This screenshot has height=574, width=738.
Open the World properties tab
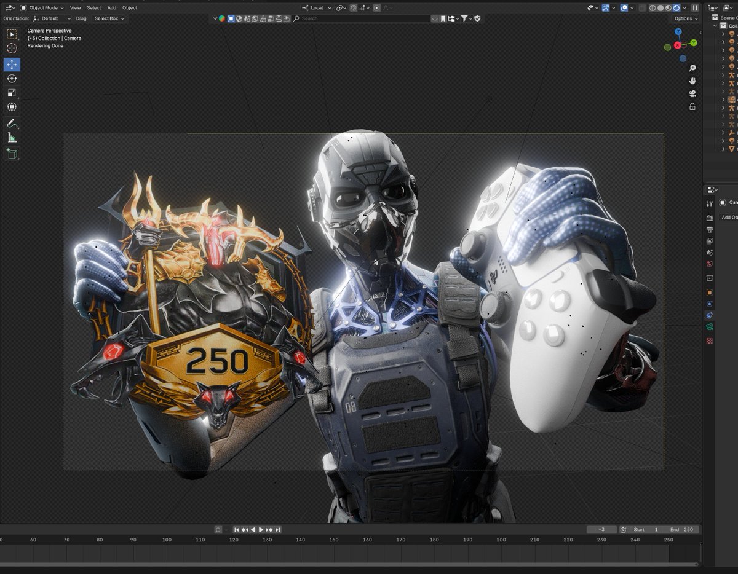(710, 264)
